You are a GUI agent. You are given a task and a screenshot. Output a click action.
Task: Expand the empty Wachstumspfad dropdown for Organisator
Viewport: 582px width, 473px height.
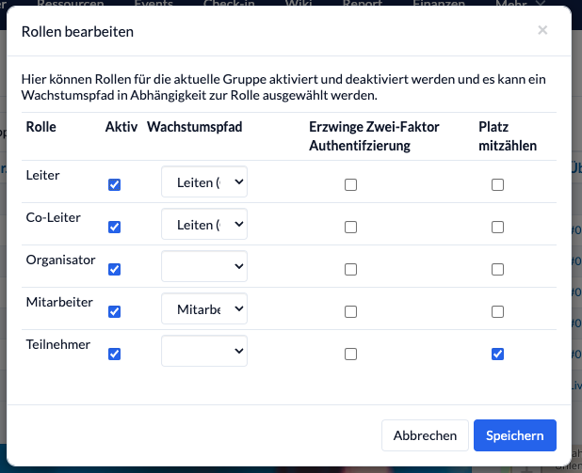(x=204, y=266)
